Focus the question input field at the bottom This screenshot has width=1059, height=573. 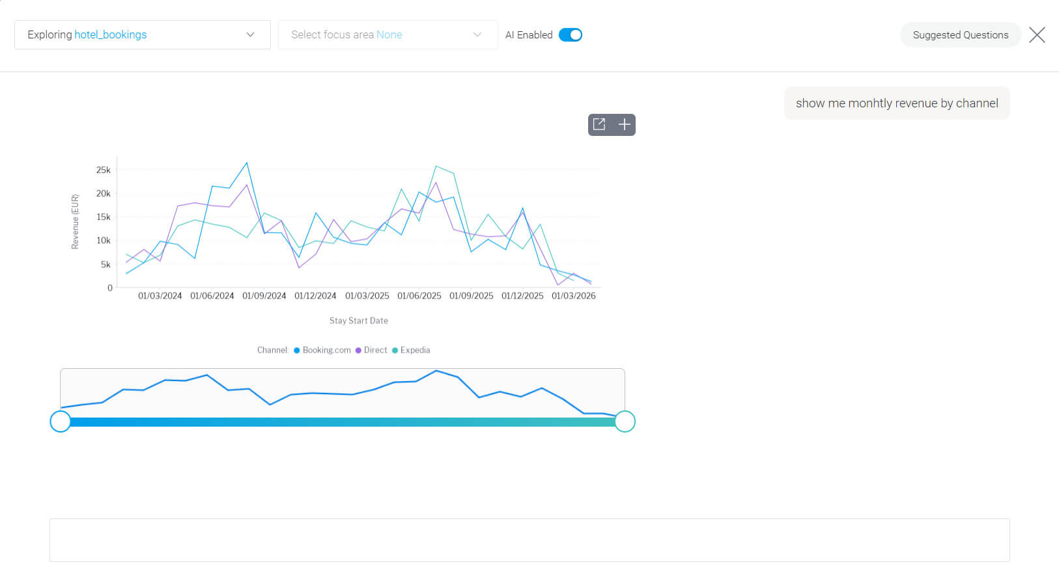tap(529, 540)
